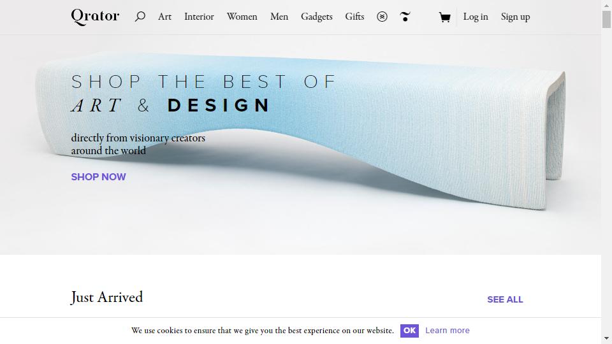Click the vertical scrollbar thumb
This screenshot has height=344, width=612.
coord(606,20)
